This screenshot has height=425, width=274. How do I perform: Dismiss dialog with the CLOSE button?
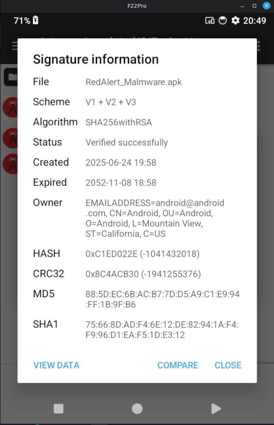(x=228, y=365)
